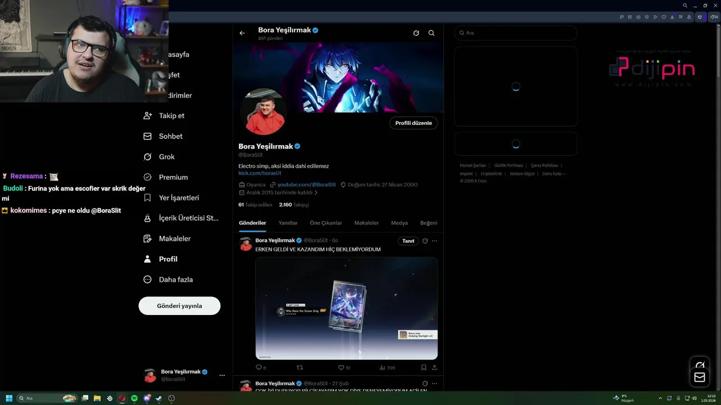Click Gizlilik Politikası footer link
This screenshot has height=405, width=721.
(509, 165)
